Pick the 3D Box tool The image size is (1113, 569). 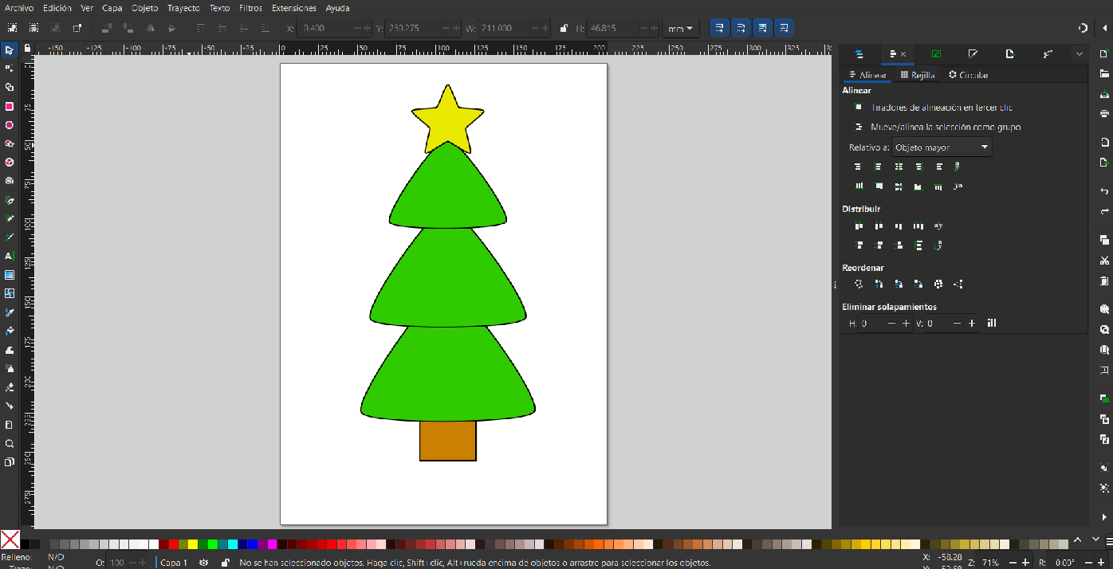coord(10,163)
